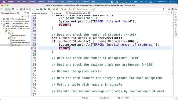Expand JRE System Library node
Screen dimensions: 178x100
click(4, 28)
